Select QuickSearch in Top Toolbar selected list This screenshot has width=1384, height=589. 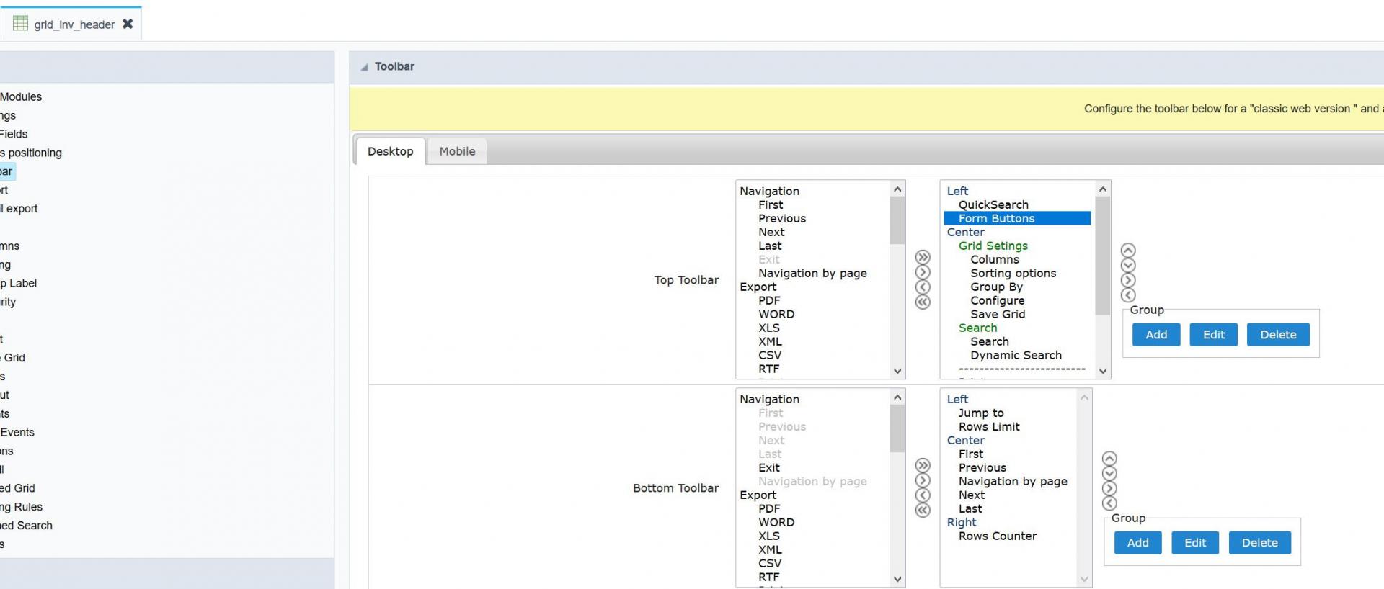click(x=993, y=204)
